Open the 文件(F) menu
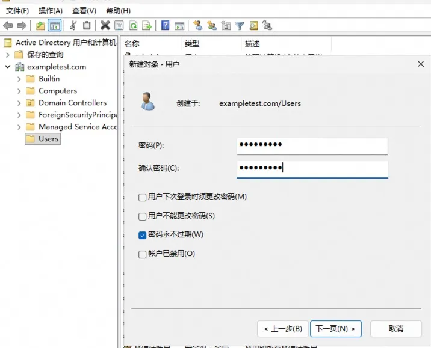431x348 pixels. tap(17, 11)
